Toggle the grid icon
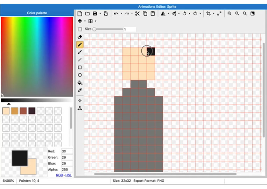Screen dimensions: 267x189 click(90, 21)
